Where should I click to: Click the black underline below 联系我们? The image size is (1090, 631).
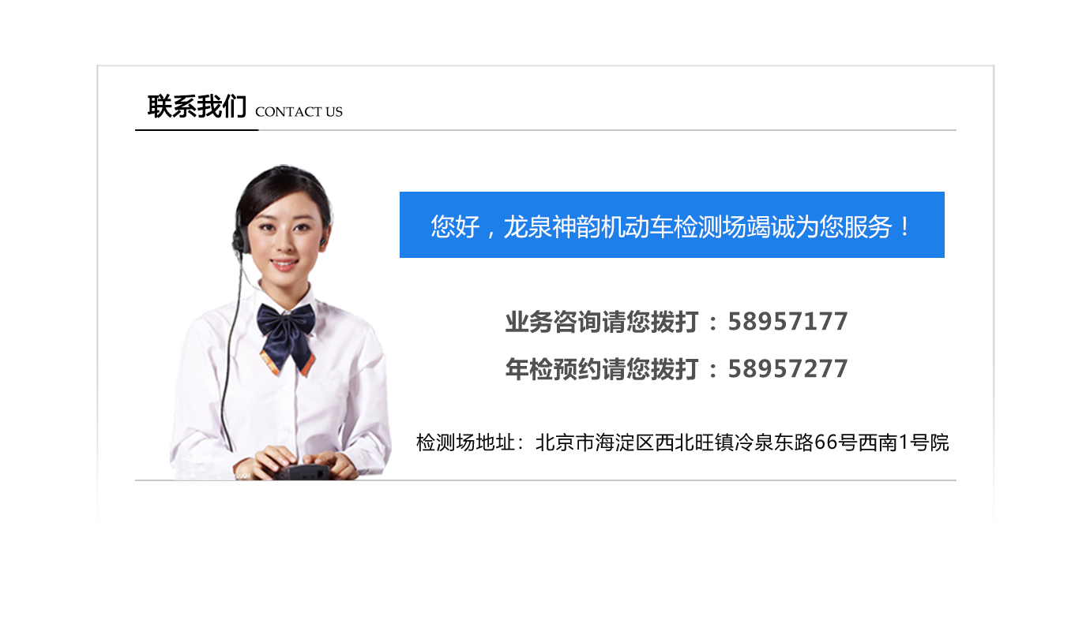[197, 129]
